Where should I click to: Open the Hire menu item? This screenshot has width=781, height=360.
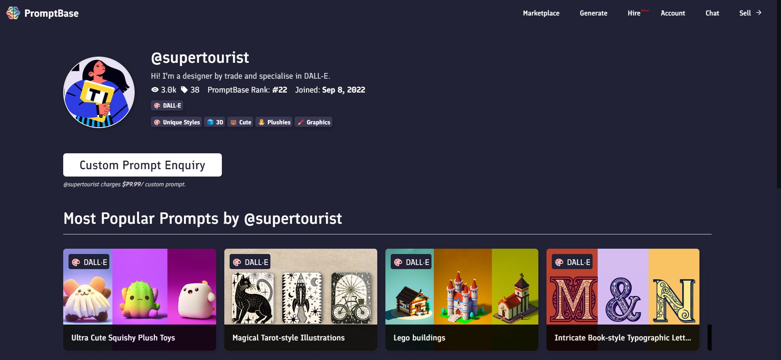[x=634, y=13]
